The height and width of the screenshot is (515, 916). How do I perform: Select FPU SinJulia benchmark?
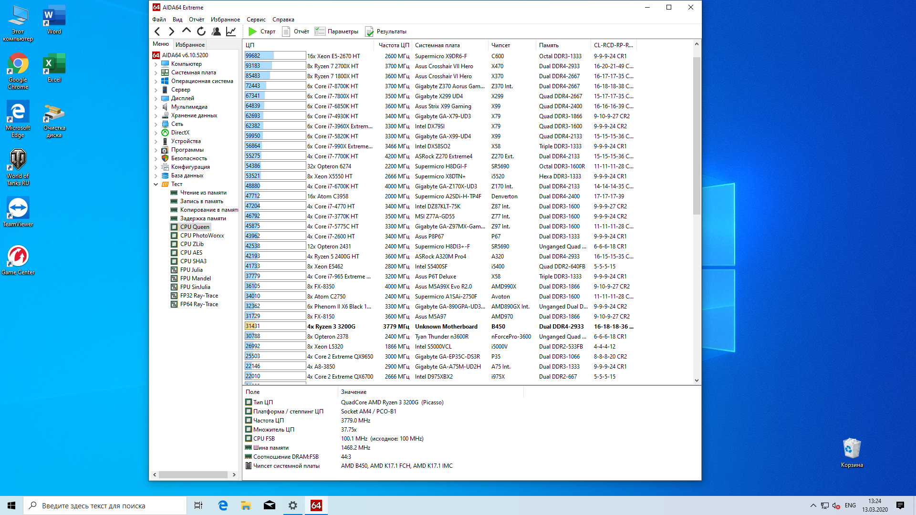pyautogui.click(x=195, y=287)
